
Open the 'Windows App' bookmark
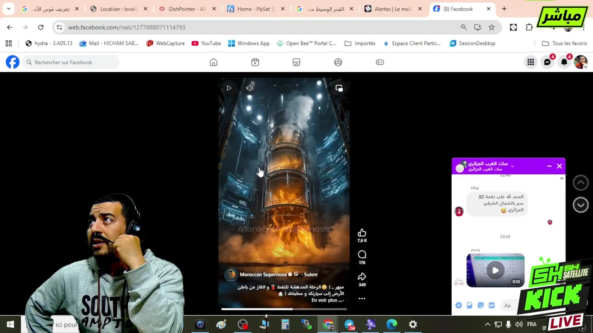coord(248,43)
